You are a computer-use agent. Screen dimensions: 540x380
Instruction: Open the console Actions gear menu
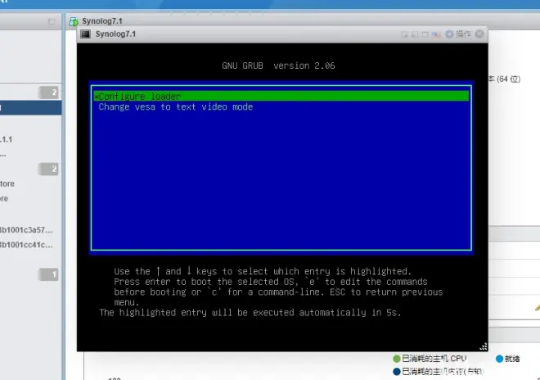tap(449, 34)
